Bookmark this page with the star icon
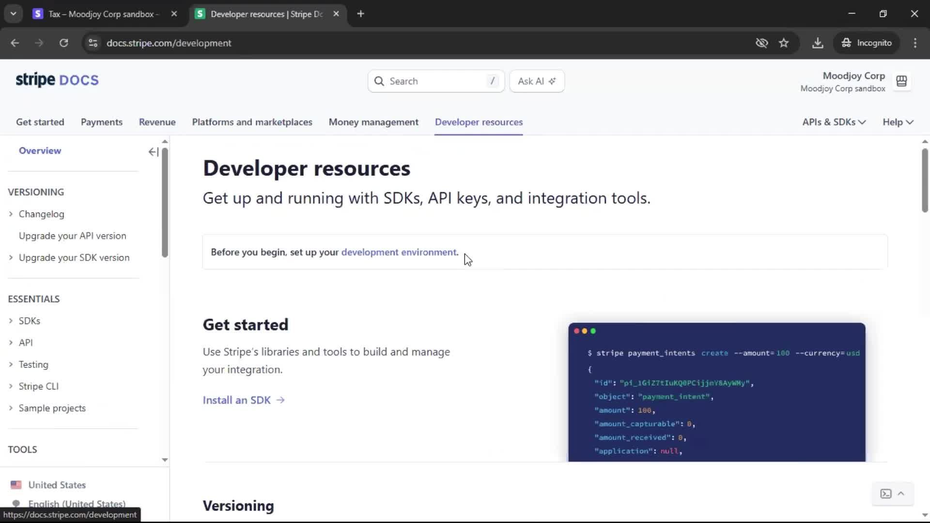Viewport: 930px width, 523px height. tap(784, 43)
